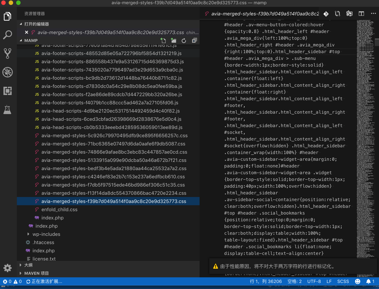Create a new file in MAMP folder

tap(163, 40)
